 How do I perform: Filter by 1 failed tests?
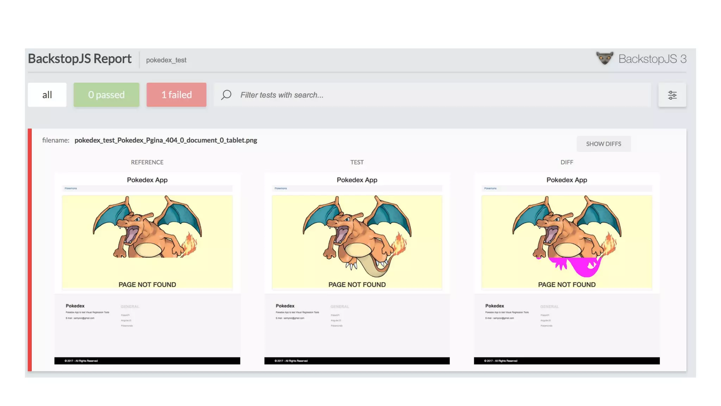(176, 95)
